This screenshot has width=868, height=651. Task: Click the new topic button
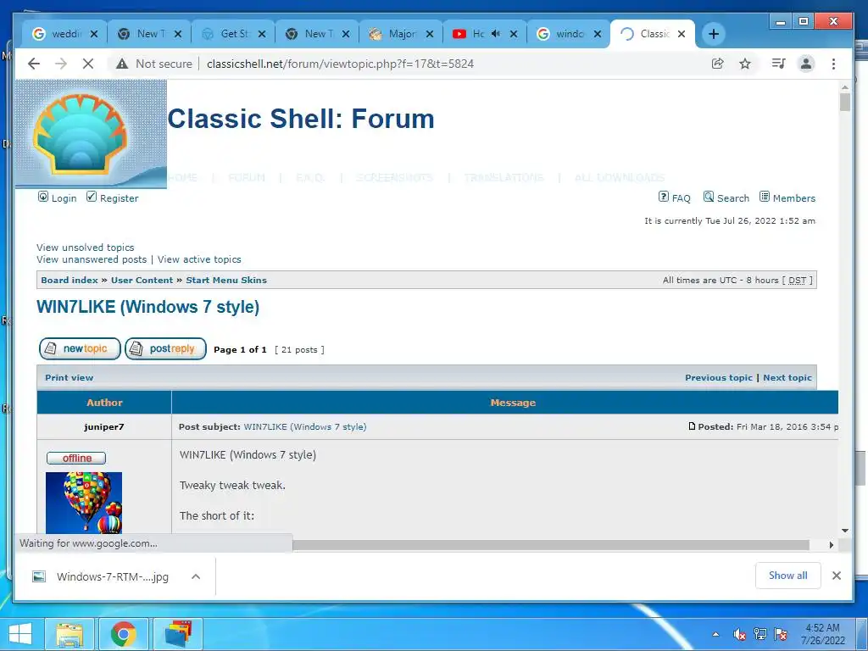point(80,348)
